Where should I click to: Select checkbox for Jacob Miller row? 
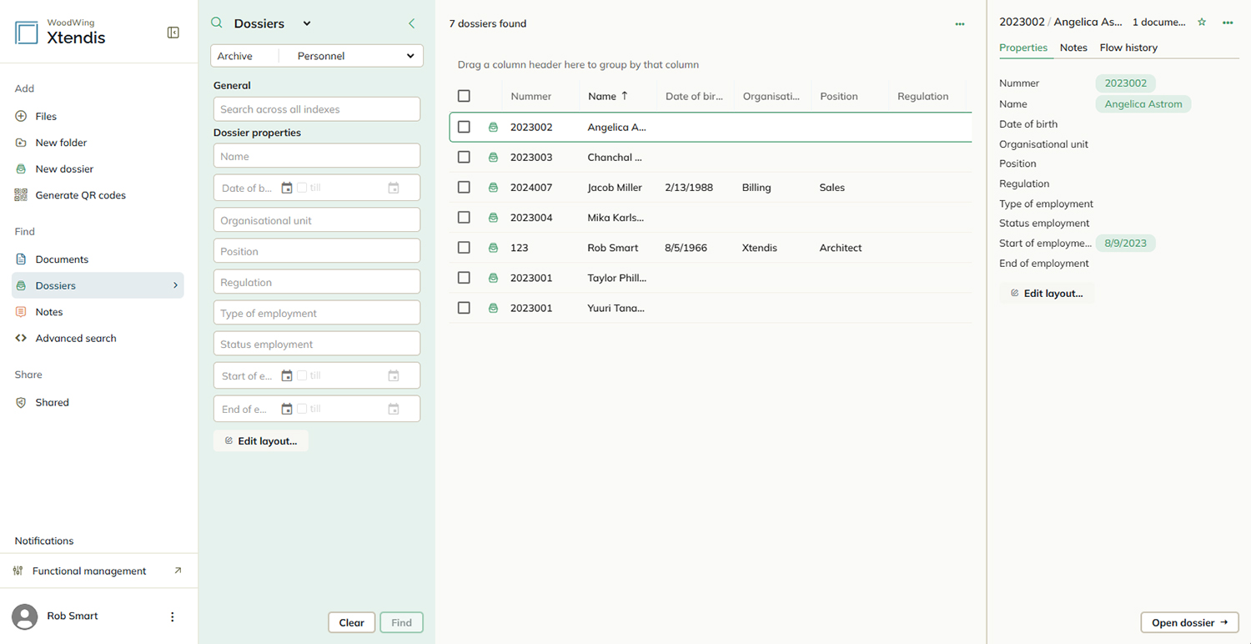pyautogui.click(x=464, y=188)
